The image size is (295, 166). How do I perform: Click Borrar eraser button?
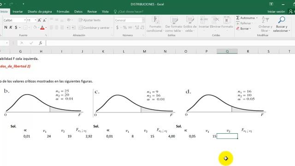point(243,29)
